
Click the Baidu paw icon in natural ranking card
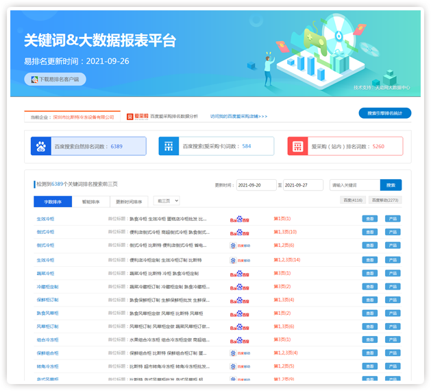(x=40, y=146)
